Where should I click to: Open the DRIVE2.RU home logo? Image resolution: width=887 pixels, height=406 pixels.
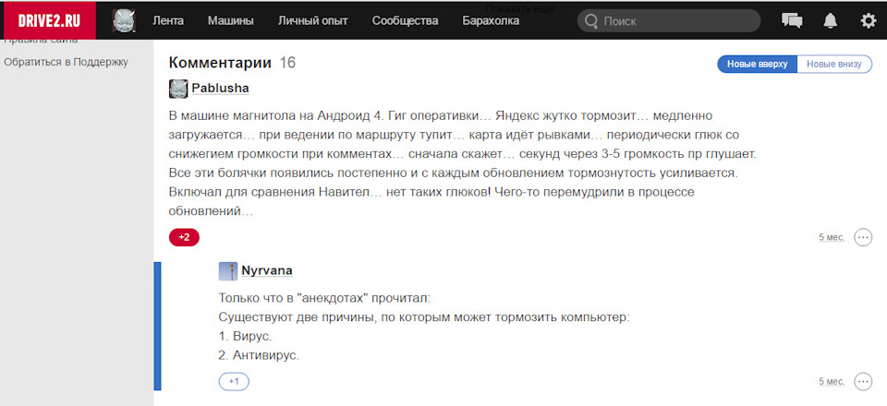[49, 21]
